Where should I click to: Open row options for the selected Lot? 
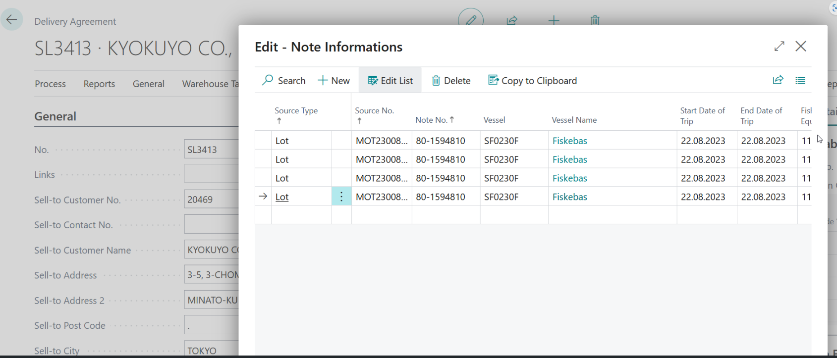coord(341,197)
